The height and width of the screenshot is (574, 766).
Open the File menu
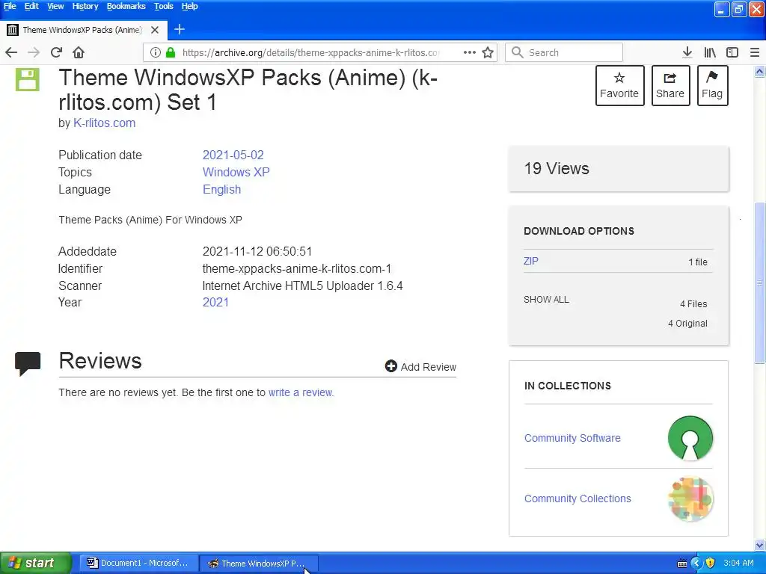[x=10, y=6]
